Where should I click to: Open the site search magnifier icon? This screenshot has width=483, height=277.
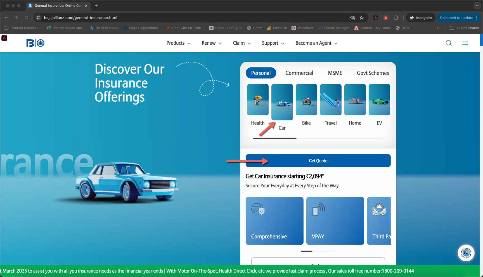point(449,43)
